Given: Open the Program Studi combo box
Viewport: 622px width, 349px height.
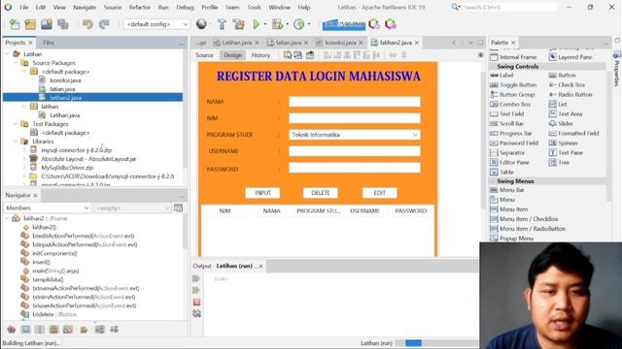Looking at the screenshot, I should coord(355,135).
